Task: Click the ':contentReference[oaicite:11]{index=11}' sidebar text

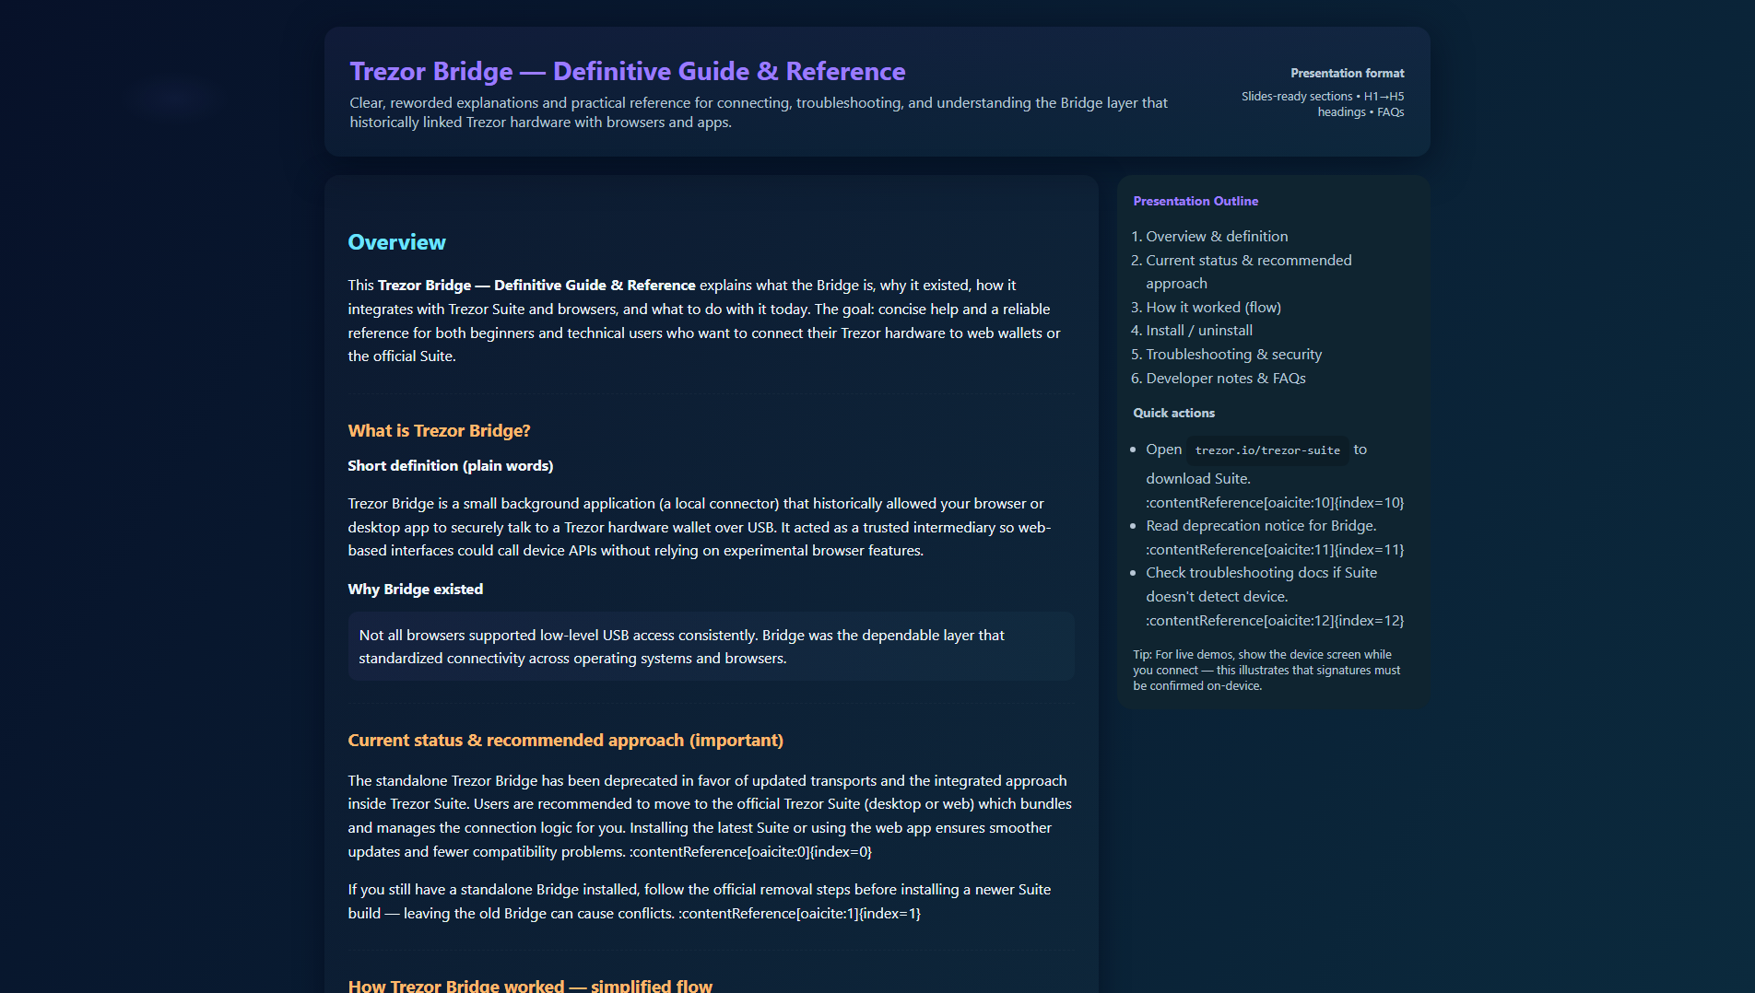Action: tap(1275, 550)
